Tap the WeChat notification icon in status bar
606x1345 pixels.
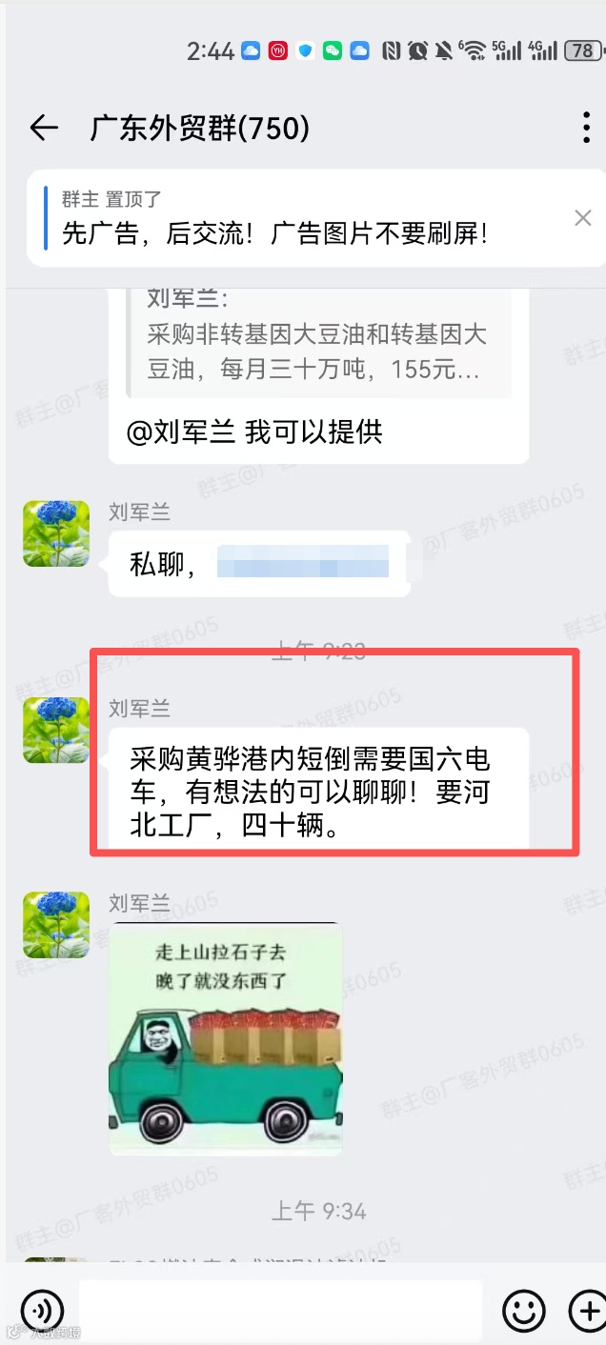332,50
